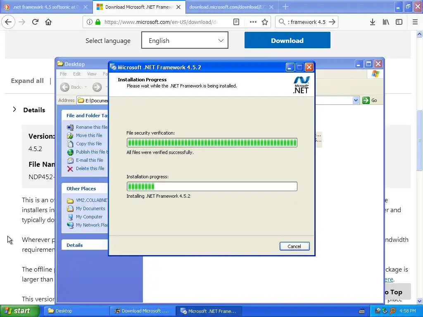Click Go button in explorer address bar
The height and width of the screenshot is (317, 423).
point(370,101)
